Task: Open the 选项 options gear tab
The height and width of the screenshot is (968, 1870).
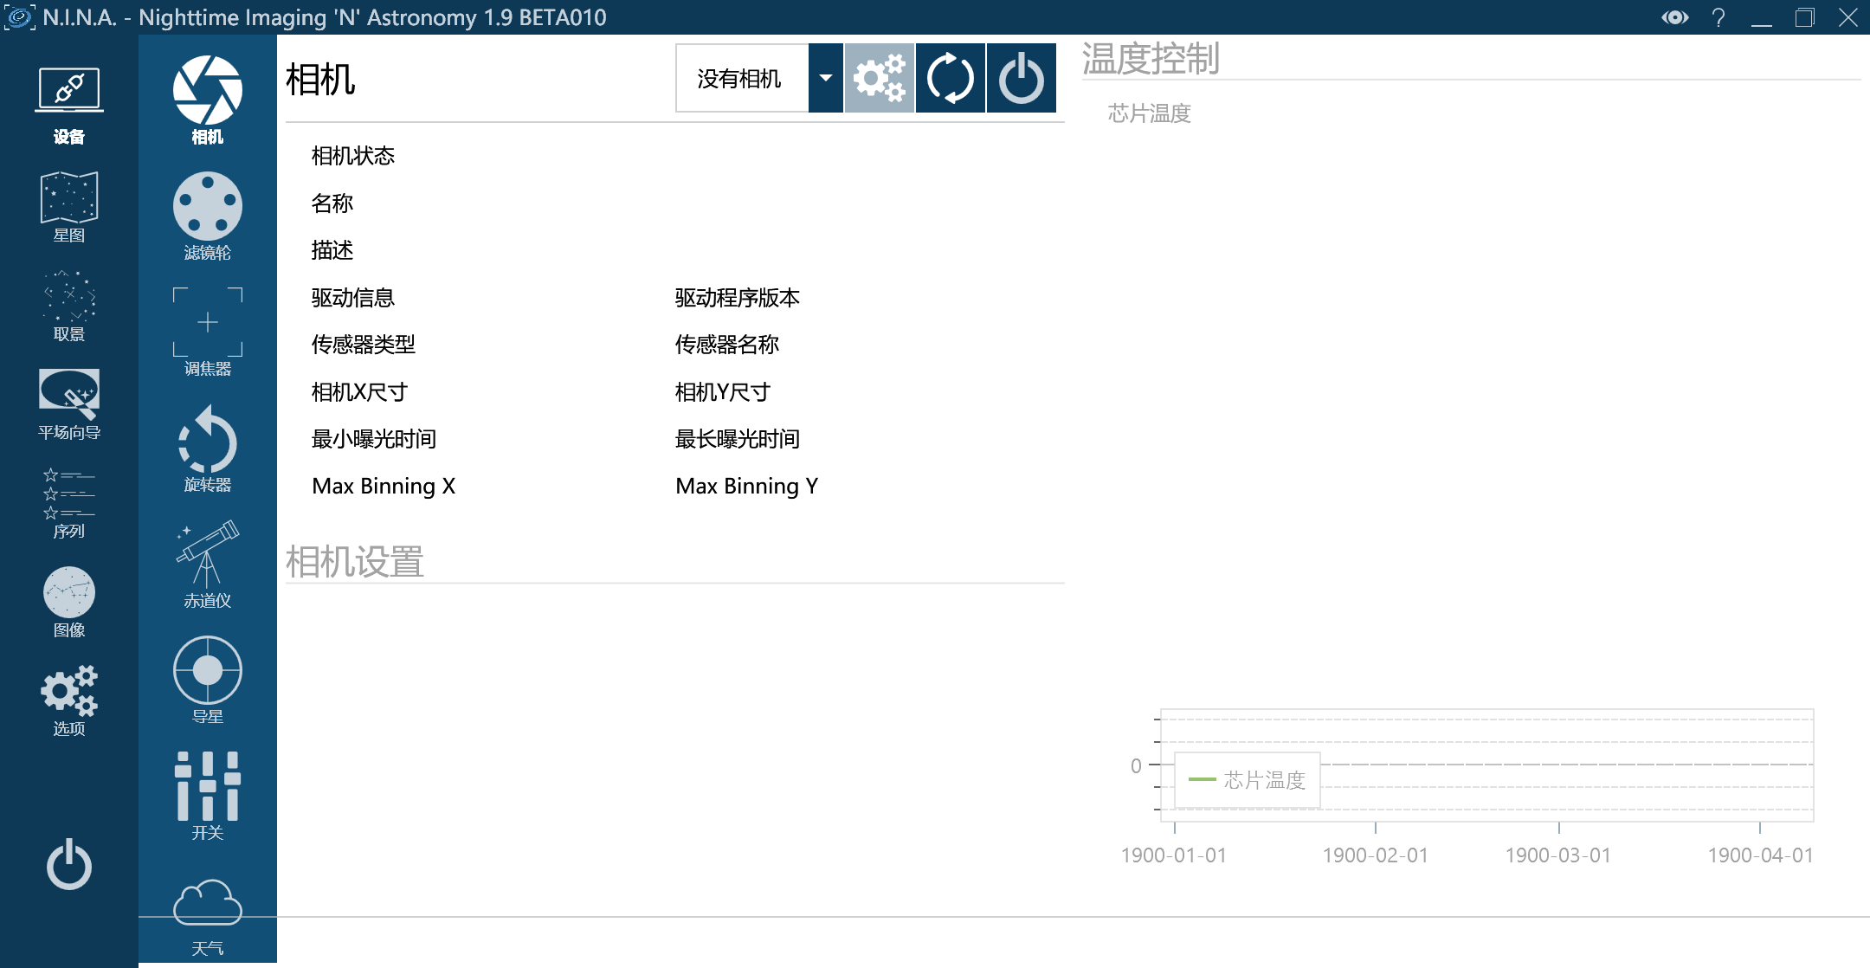Action: [x=69, y=700]
